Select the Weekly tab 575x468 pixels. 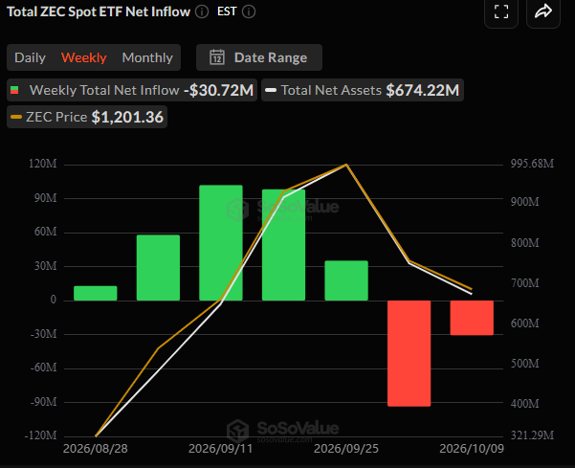coord(83,57)
